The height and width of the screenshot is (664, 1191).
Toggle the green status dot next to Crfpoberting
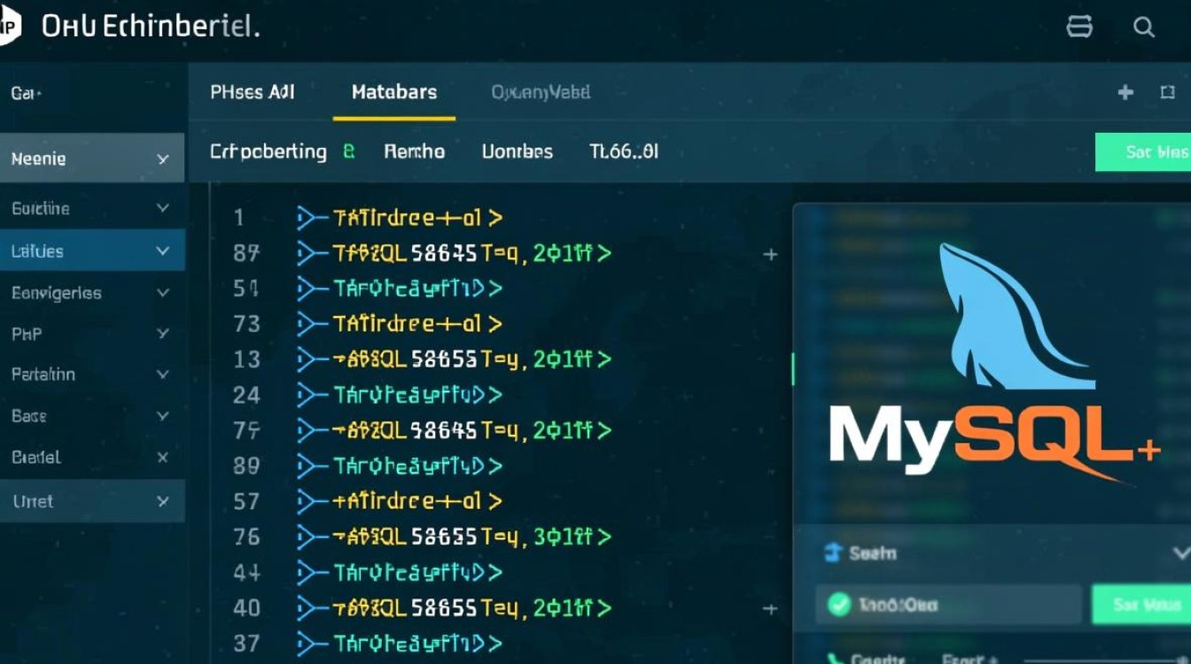[x=348, y=151]
